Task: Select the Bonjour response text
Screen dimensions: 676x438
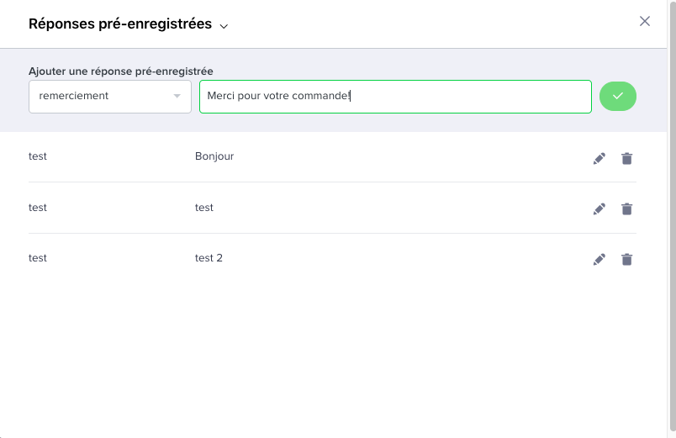Action: pyautogui.click(x=214, y=156)
